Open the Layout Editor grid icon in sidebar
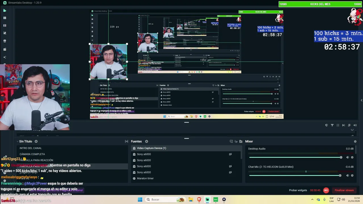363x204 pixels. [5, 18]
